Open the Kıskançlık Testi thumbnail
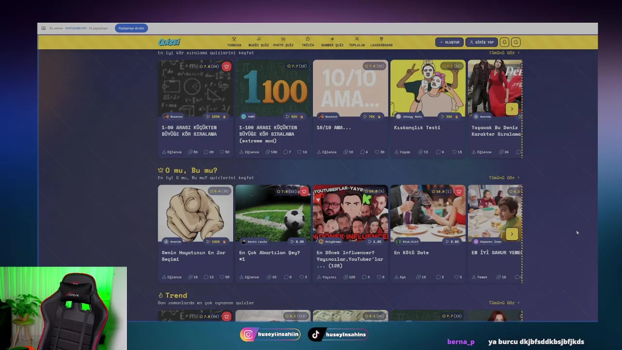 428,88
